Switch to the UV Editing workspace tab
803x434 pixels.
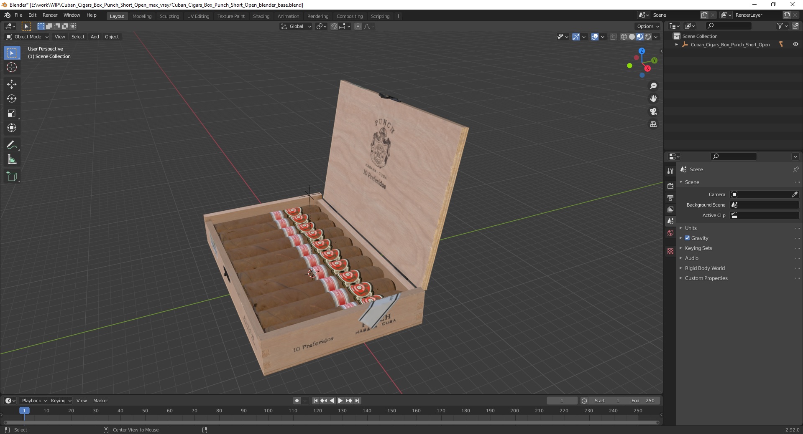pyautogui.click(x=198, y=16)
